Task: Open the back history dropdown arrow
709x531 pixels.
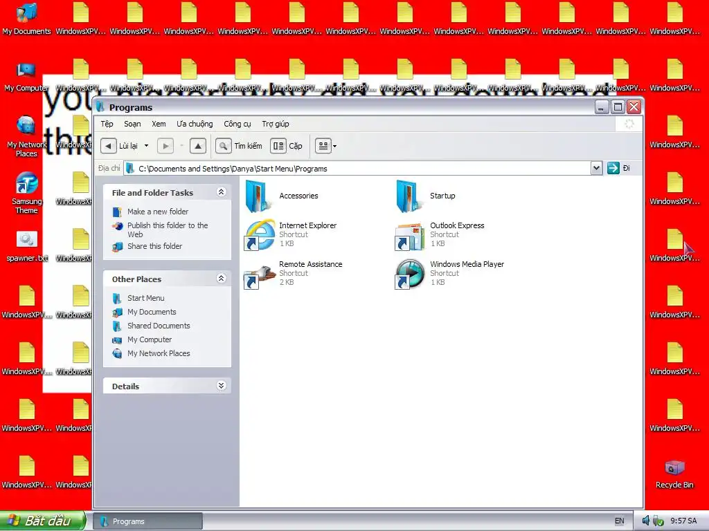Action: [146, 146]
